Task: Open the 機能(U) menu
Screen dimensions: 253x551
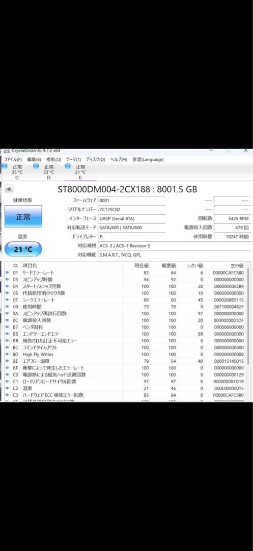Action: [x=53, y=160]
